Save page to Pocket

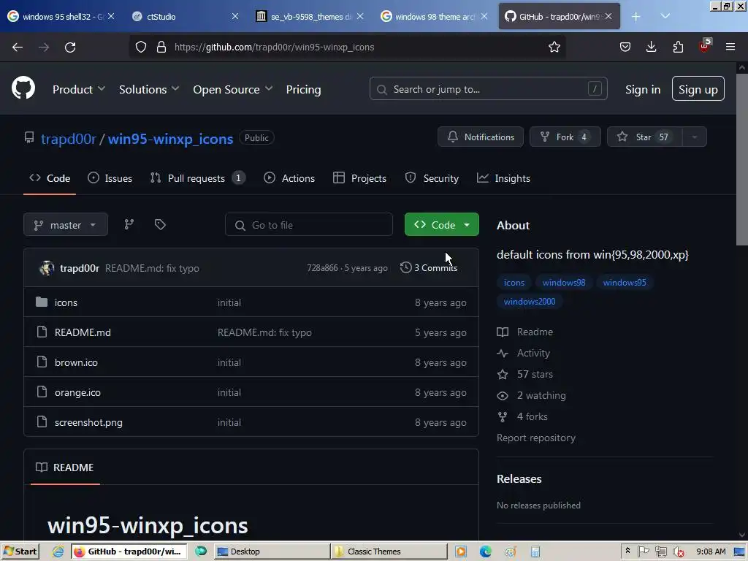(625, 47)
